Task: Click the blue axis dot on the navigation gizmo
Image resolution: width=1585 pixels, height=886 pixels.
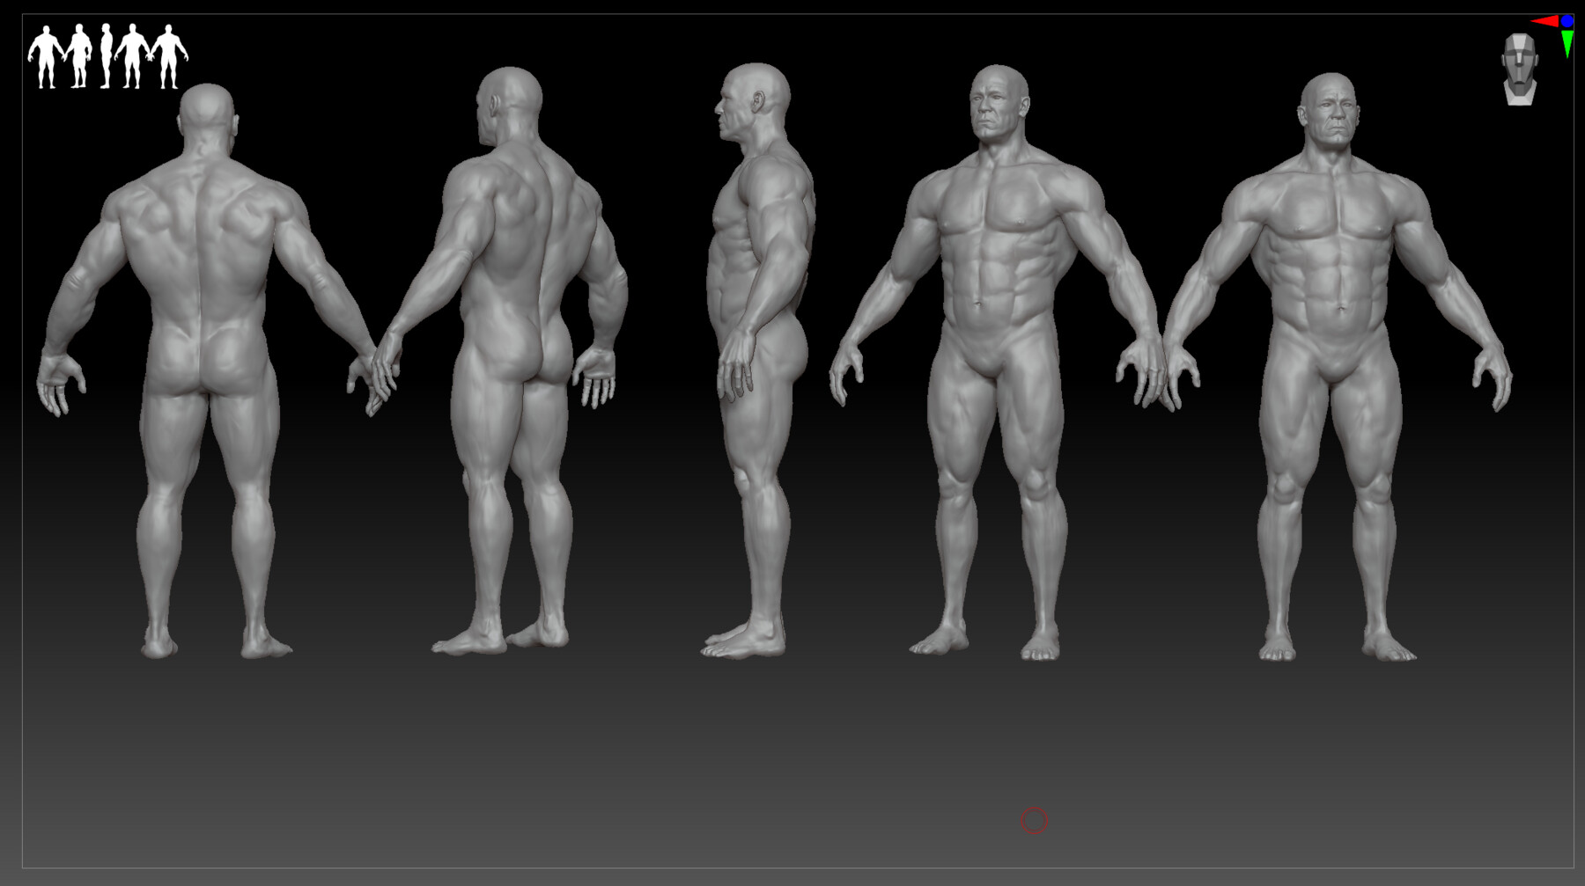Action: [x=1568, y=20]
